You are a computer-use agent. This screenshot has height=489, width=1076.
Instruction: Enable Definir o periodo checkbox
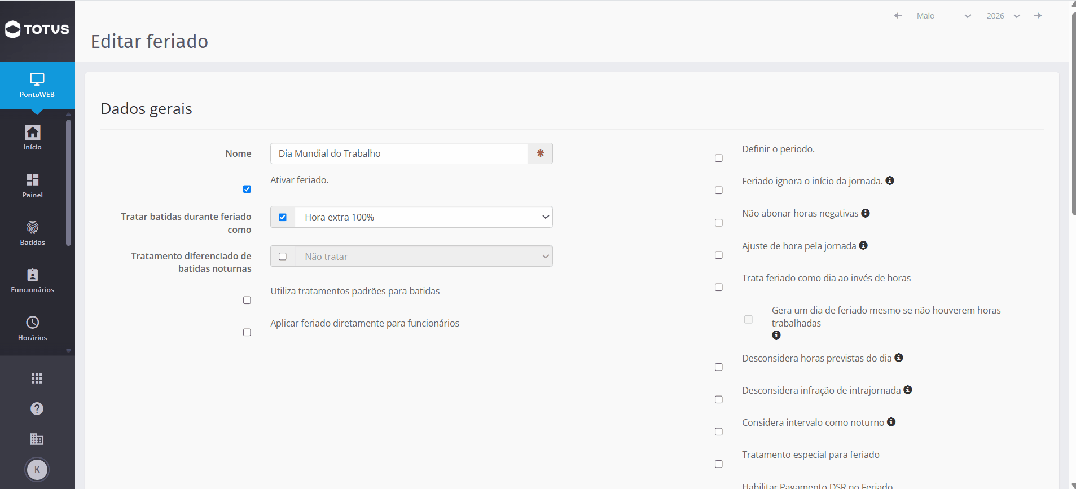(x=719, y=158)
